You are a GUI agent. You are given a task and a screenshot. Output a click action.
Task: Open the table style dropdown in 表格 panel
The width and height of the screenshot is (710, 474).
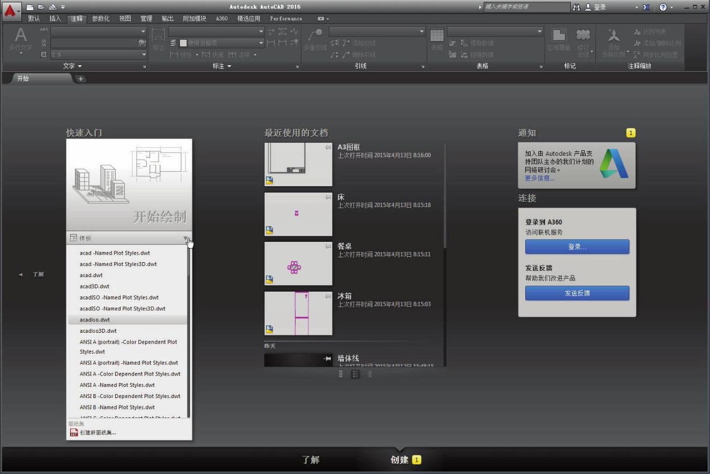click(540, 32)
